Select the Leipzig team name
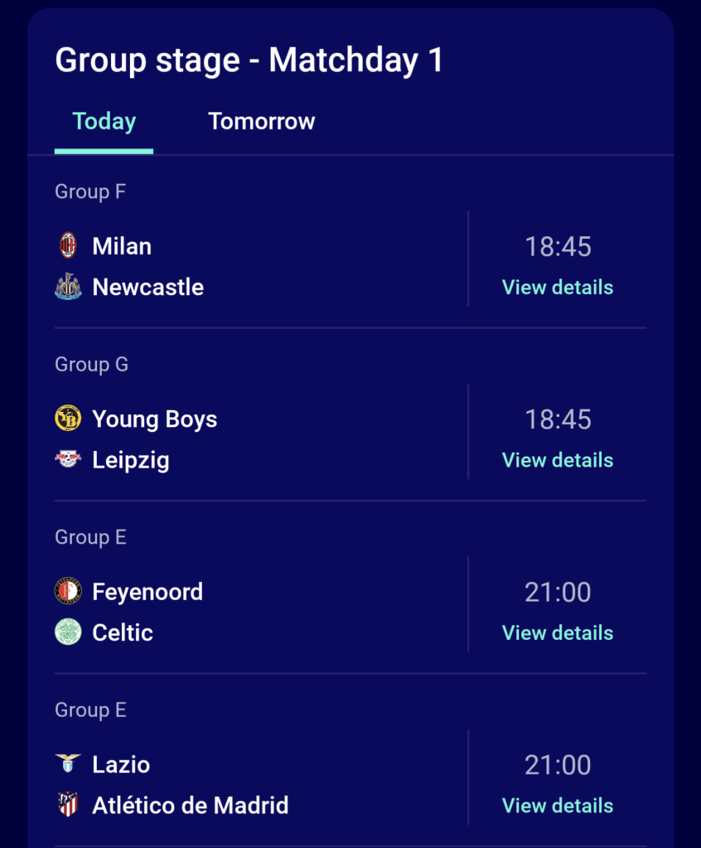The width and height of the screenshot is (701, 848). (131, 460)
